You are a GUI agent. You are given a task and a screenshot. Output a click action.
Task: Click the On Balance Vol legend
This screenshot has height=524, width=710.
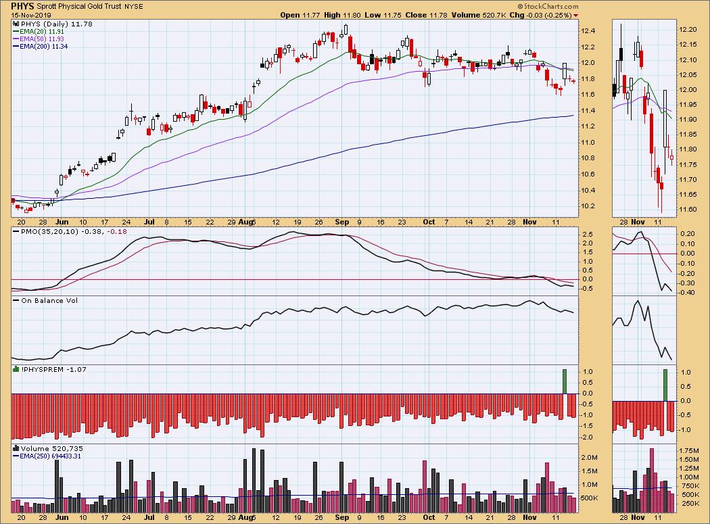[x=49, y=300]
